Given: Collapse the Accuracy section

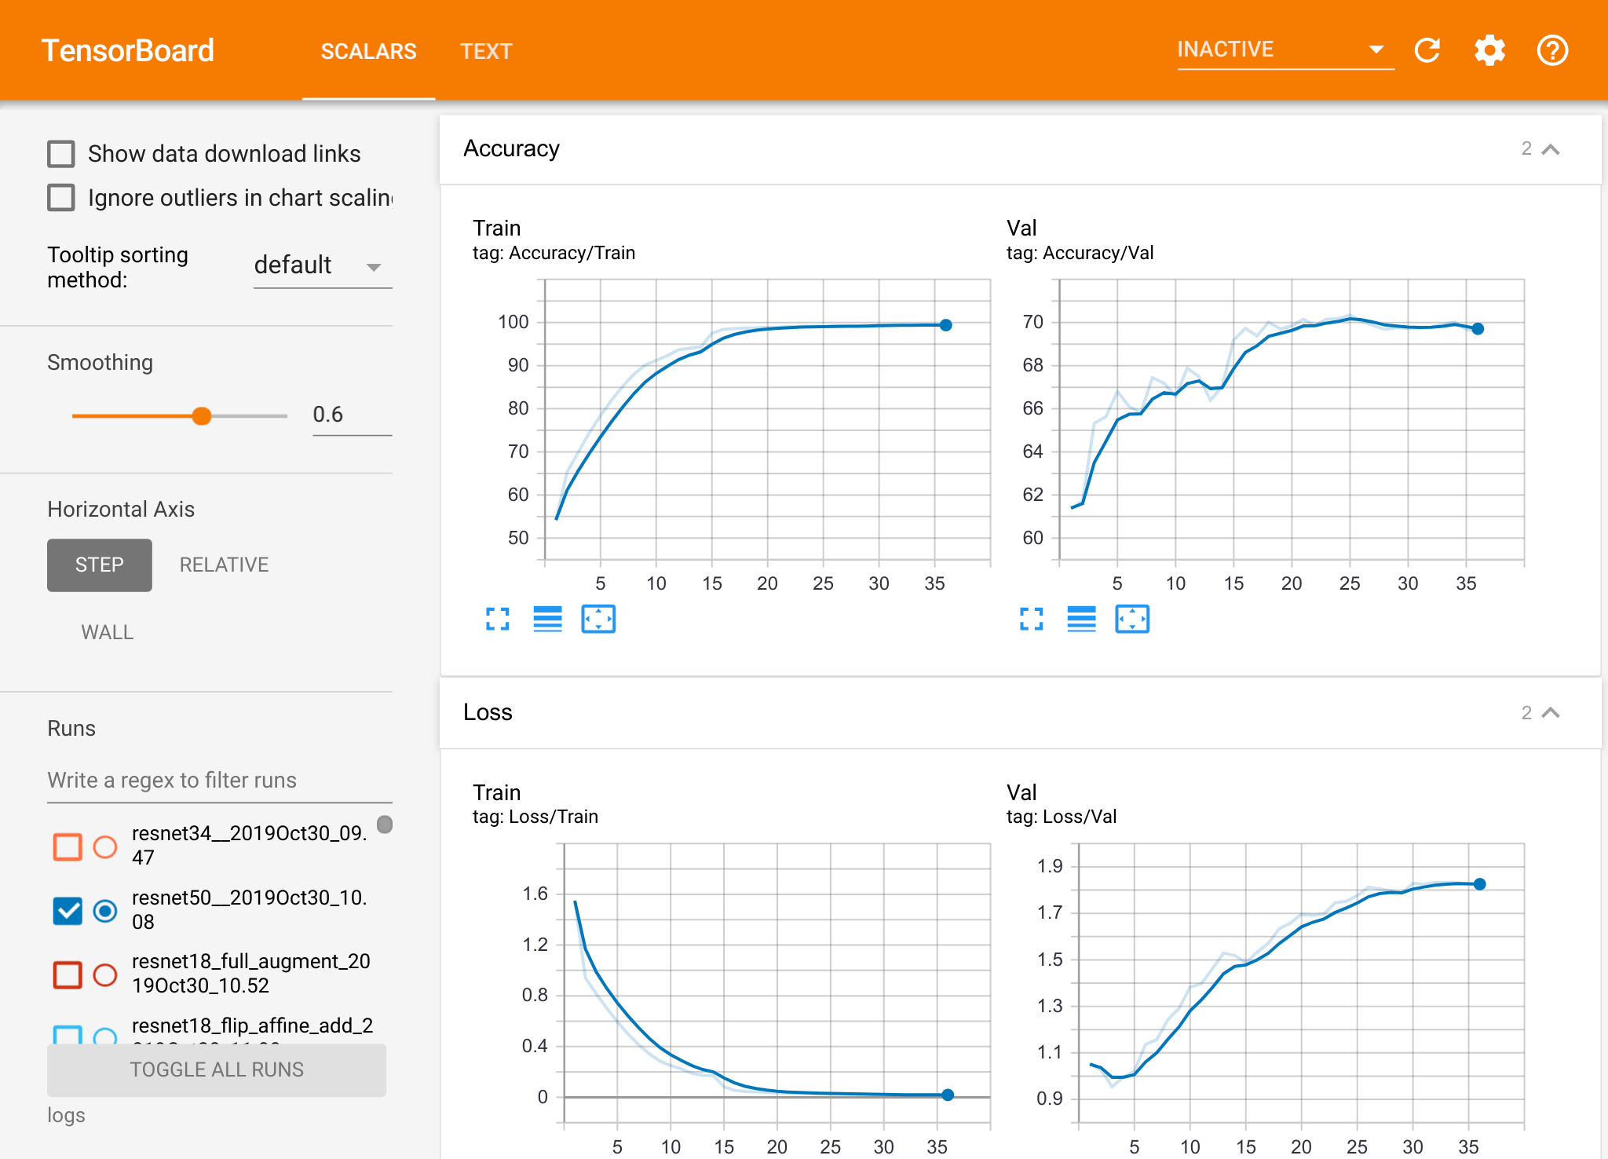Looking at the screenshot, I should [1551, 149].
